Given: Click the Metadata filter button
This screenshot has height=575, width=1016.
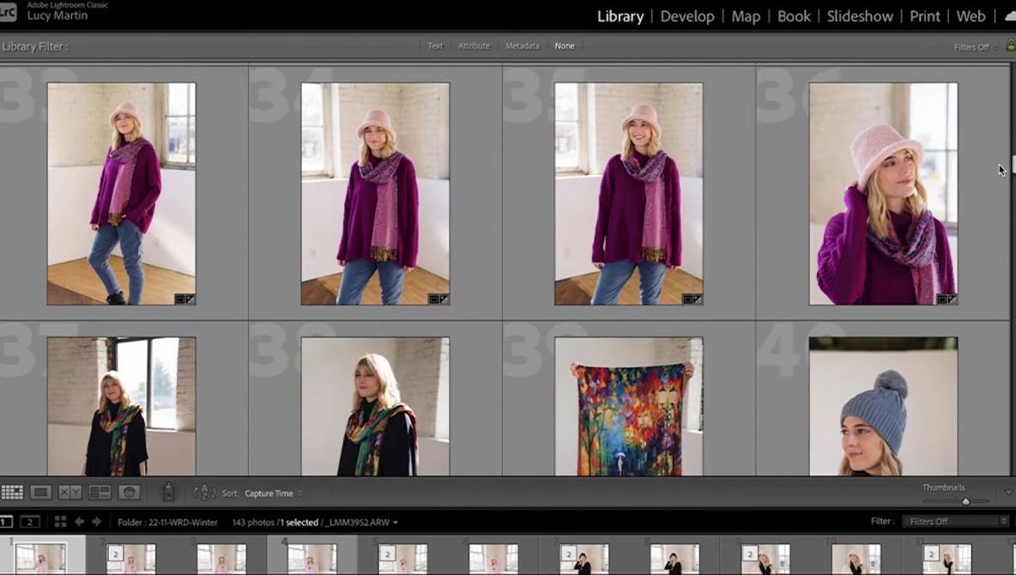Looking at the screenshot, I should (522, 46).
